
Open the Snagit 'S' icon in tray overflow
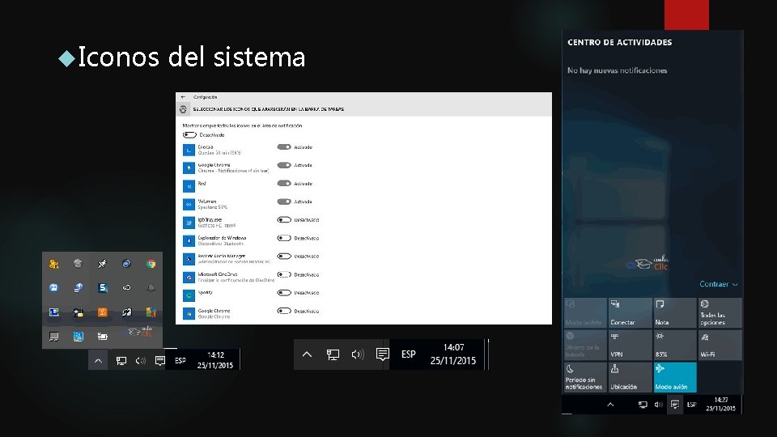(x=103, y=288)
